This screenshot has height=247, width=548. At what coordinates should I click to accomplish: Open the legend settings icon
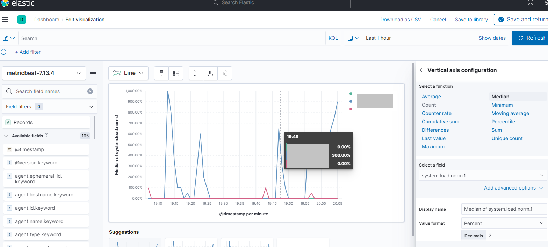tap(176, 73)
